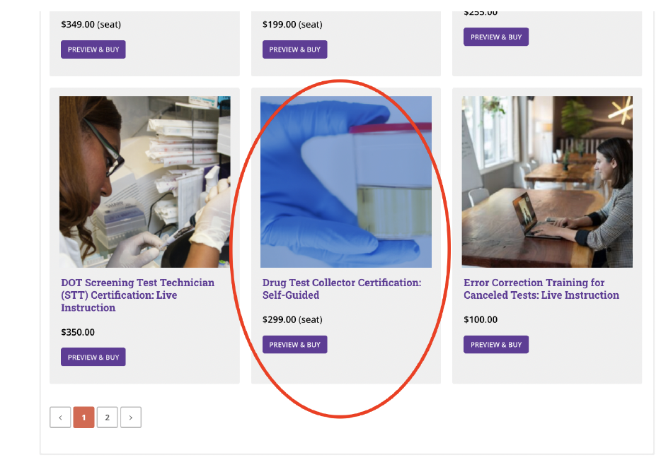Click Preview & Buy under the $349.00 course

(x=93, y=49)
